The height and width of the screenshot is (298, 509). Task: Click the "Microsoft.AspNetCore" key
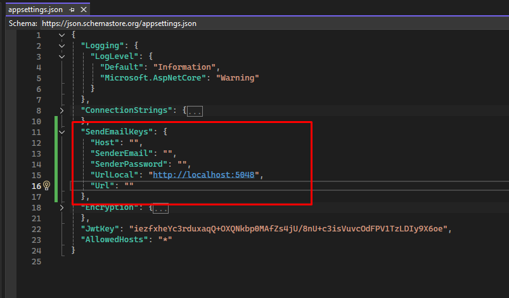click(153, 77)
